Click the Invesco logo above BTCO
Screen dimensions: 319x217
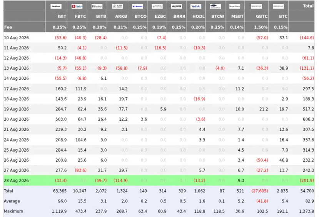click(x=137, y=6)
